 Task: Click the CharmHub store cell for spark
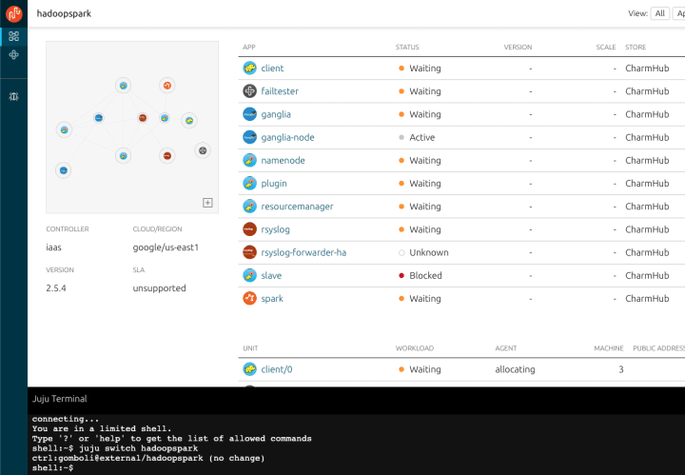click(x=647, y=299)
